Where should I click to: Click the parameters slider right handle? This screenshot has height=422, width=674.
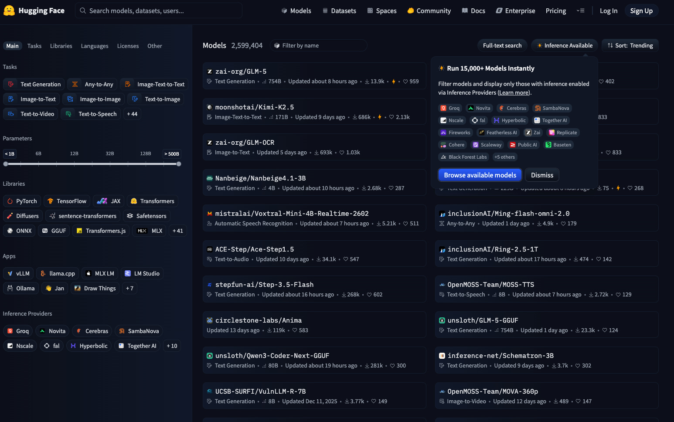tap(179, 164)
